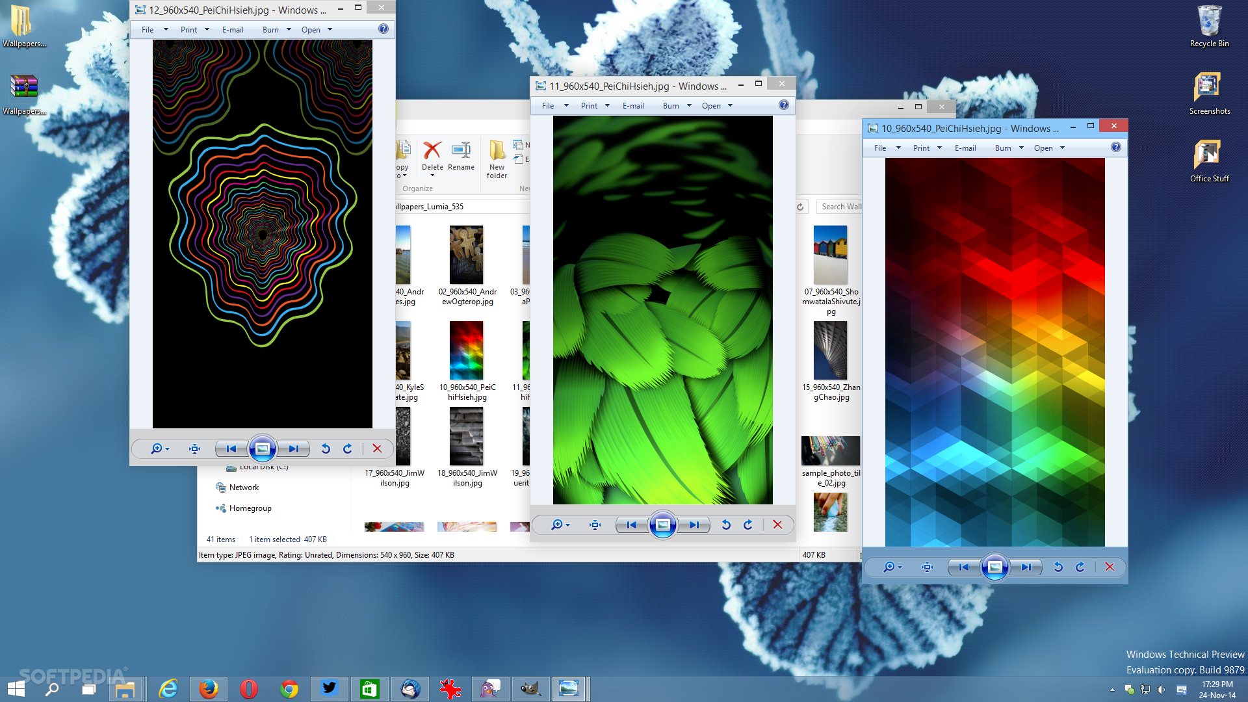The image size is (1248, 702).
Task: Play slide show in 11_960x540 viewer
Action: pyautogui.click(x=662, y=525)
